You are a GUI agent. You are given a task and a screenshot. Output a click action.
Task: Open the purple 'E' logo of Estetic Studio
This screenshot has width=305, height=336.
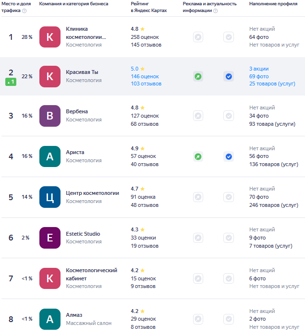[x=50, y=238]
